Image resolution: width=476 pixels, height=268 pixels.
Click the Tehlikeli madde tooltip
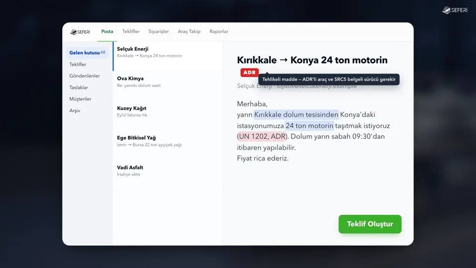click(x=329, y=79)
